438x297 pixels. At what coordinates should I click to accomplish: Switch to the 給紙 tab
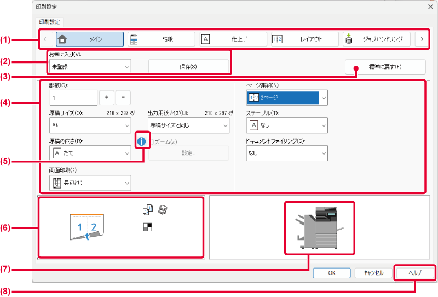pos(162,39)
